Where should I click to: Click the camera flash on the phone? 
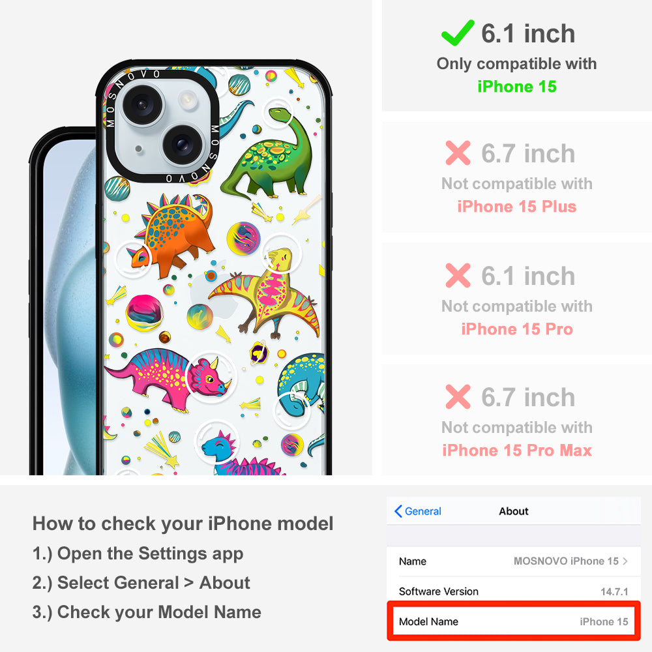click(188, 100)
